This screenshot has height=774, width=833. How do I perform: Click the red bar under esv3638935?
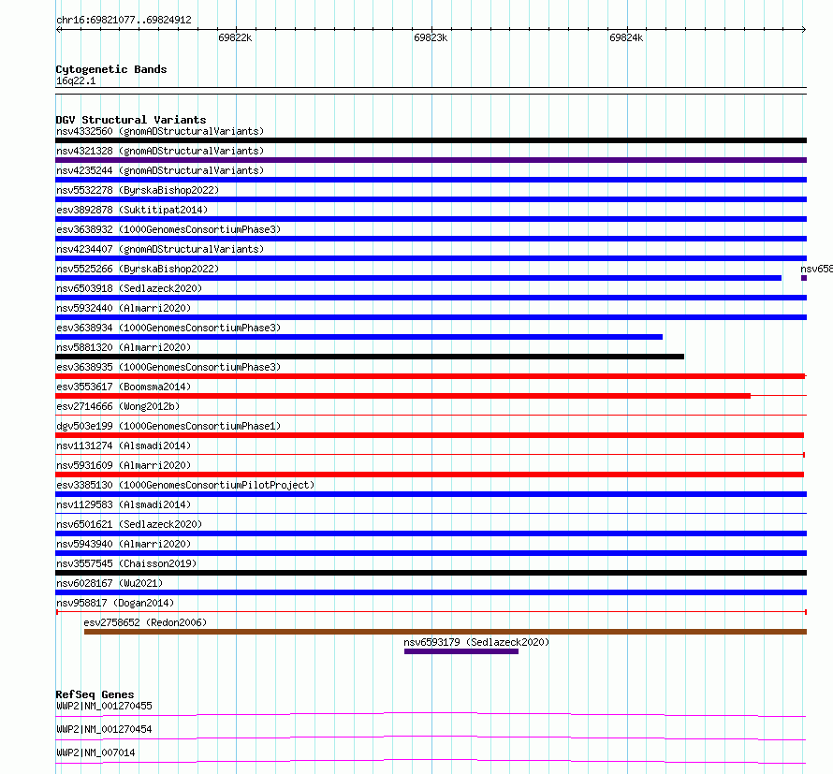click(x=431, y=376)
